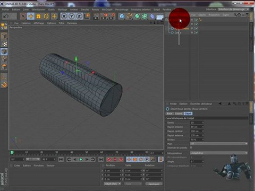
Task: Click the Angle stepper arrows
Action: pyautogui.click(x=203, y=161)
